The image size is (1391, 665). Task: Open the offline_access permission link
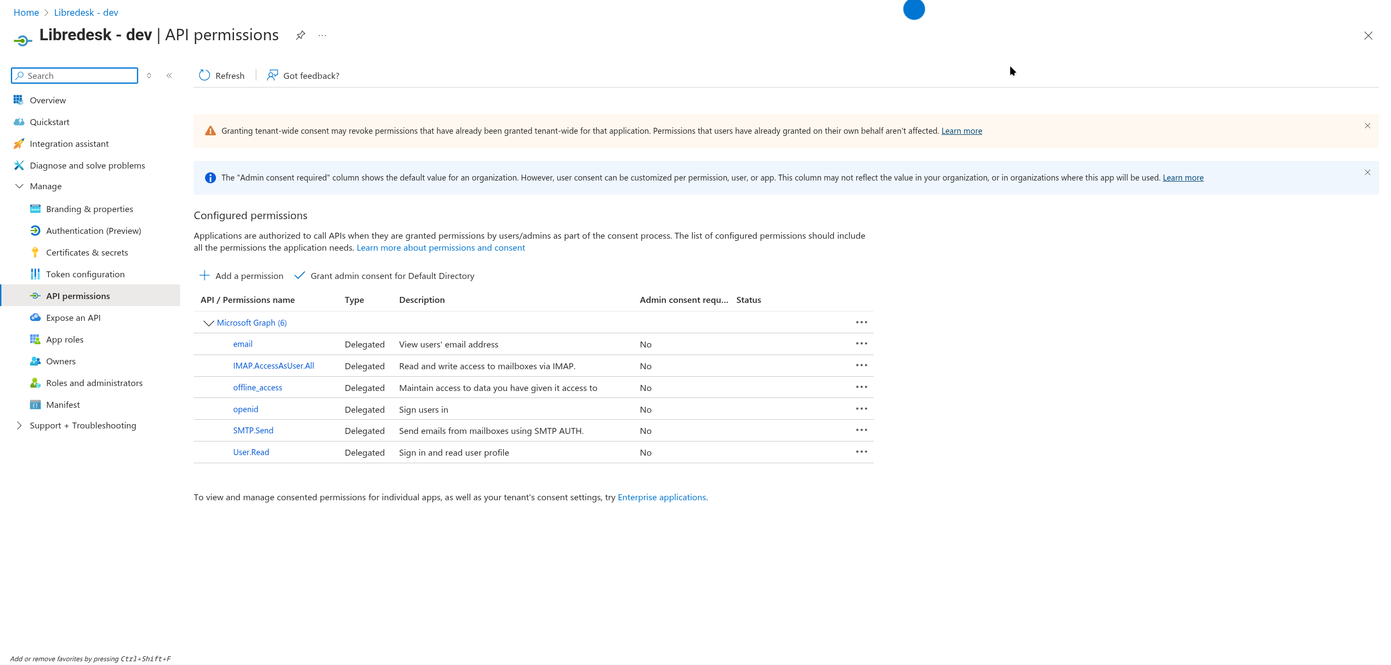(257, 387)
